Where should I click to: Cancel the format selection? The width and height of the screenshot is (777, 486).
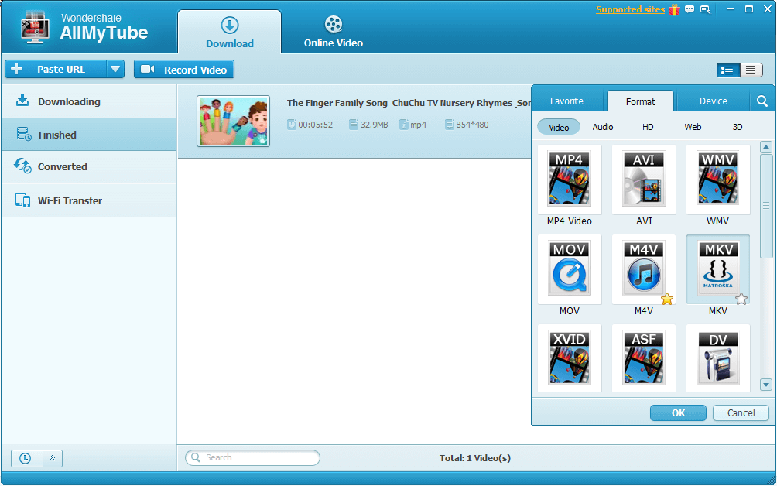(x=741, y=412)
